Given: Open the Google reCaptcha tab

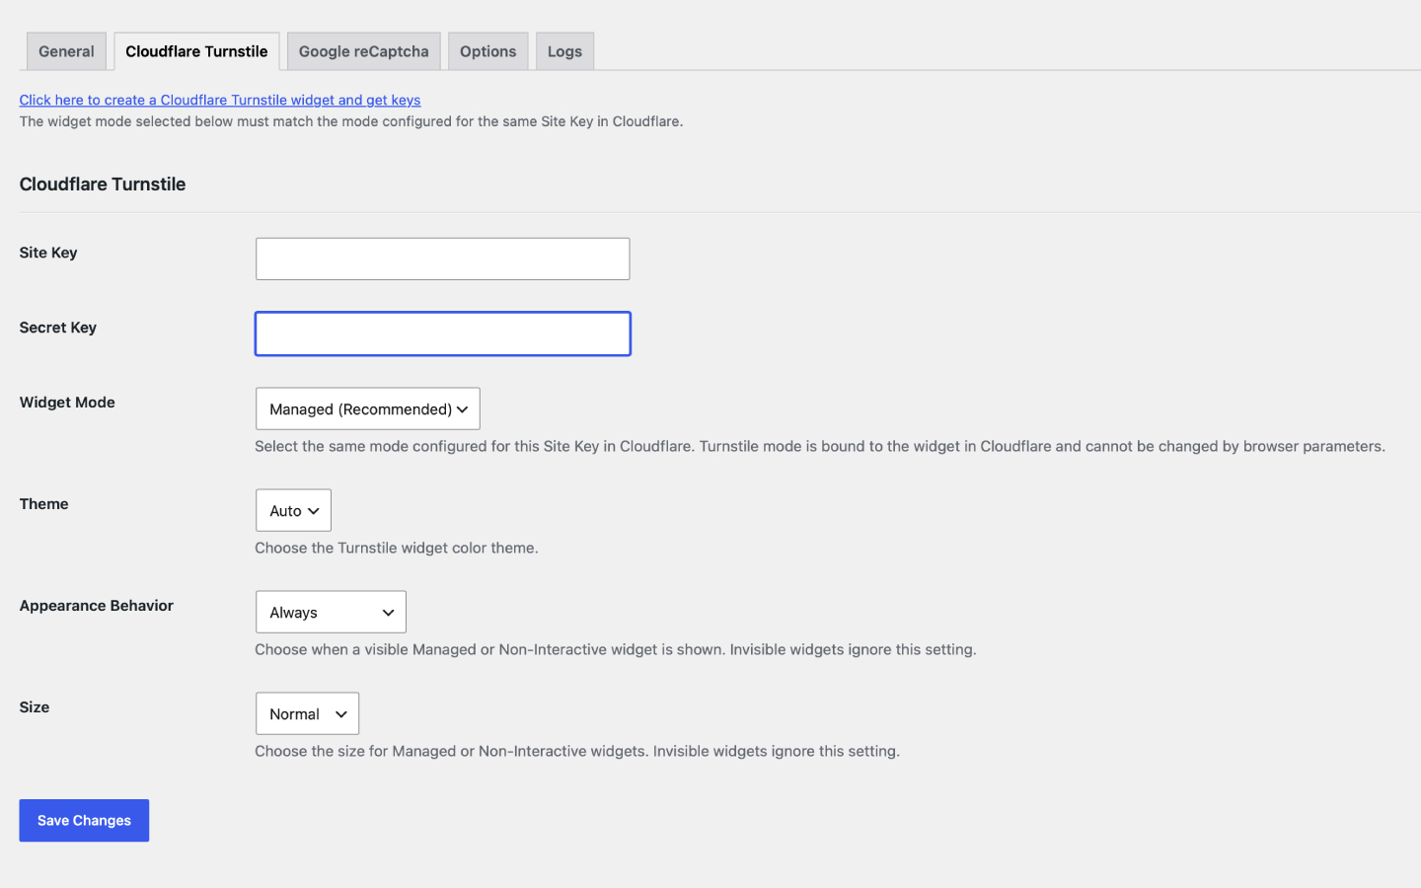Looking at the screenshot, I should click(363, 51).
